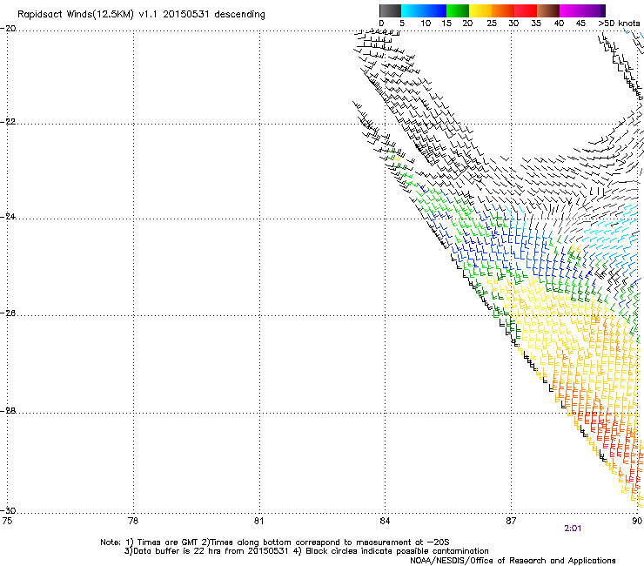Click the legend label '25'
This screenshot has height=566, width=644.
click(492, 24)
